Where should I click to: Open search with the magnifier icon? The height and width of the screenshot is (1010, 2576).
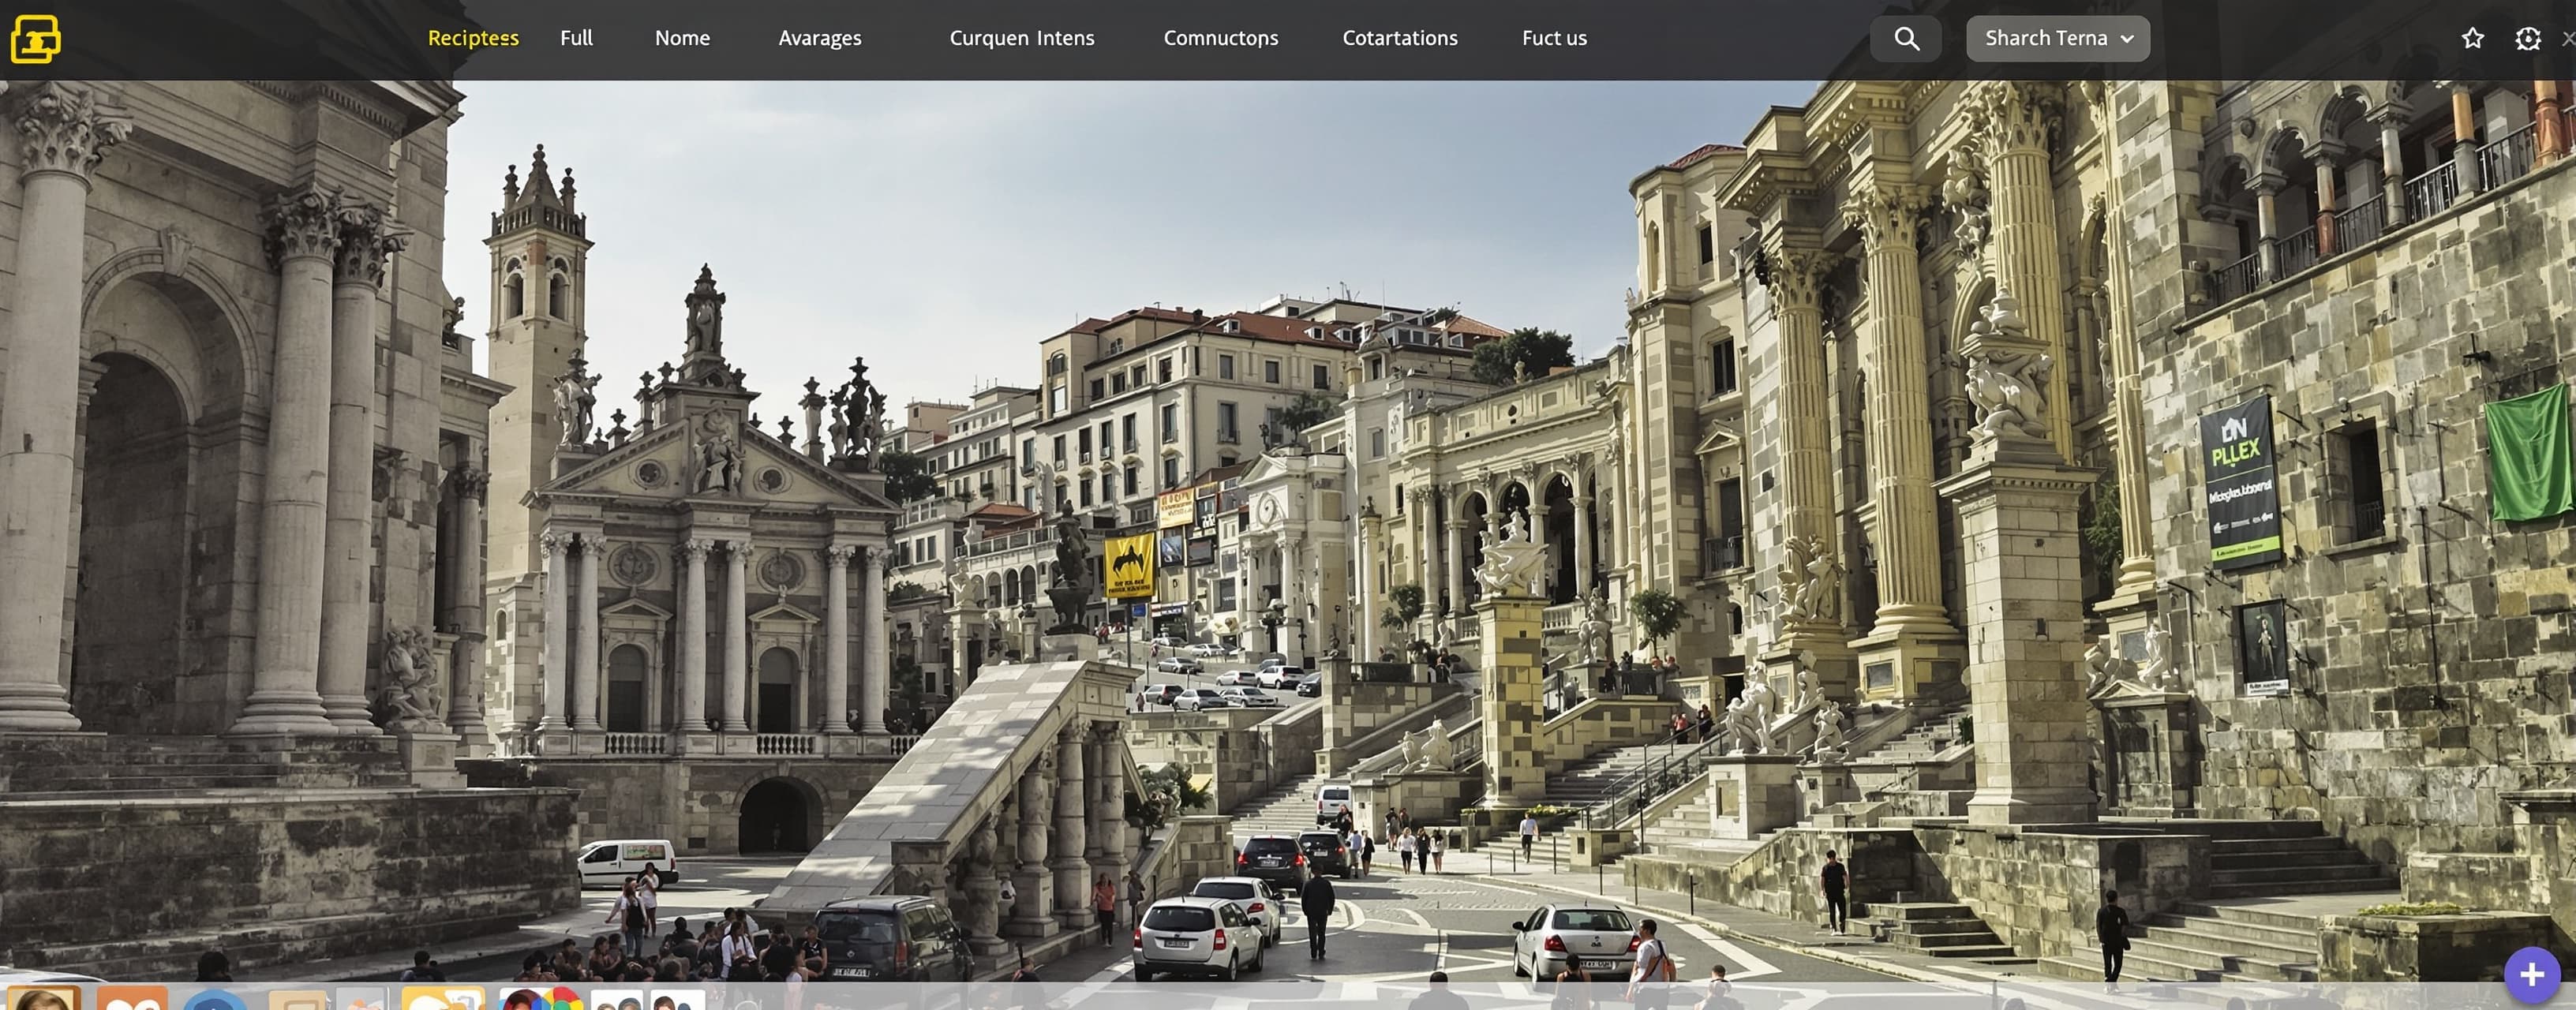(1906, 39)
